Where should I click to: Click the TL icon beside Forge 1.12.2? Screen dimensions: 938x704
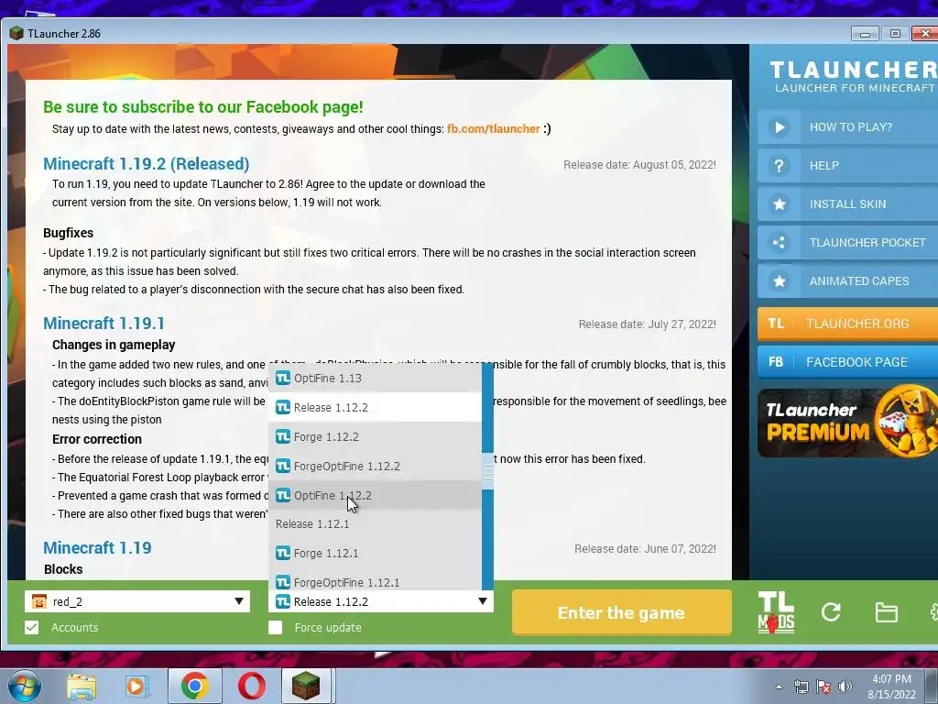pyautogui.click(x=283, y=436)
